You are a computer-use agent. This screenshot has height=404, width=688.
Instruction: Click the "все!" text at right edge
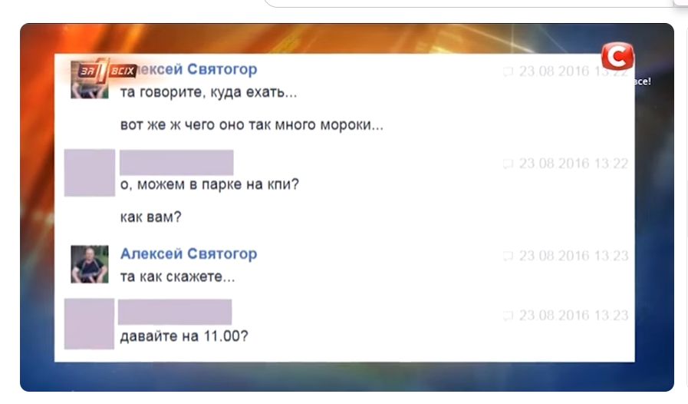(x=643, y=81)
